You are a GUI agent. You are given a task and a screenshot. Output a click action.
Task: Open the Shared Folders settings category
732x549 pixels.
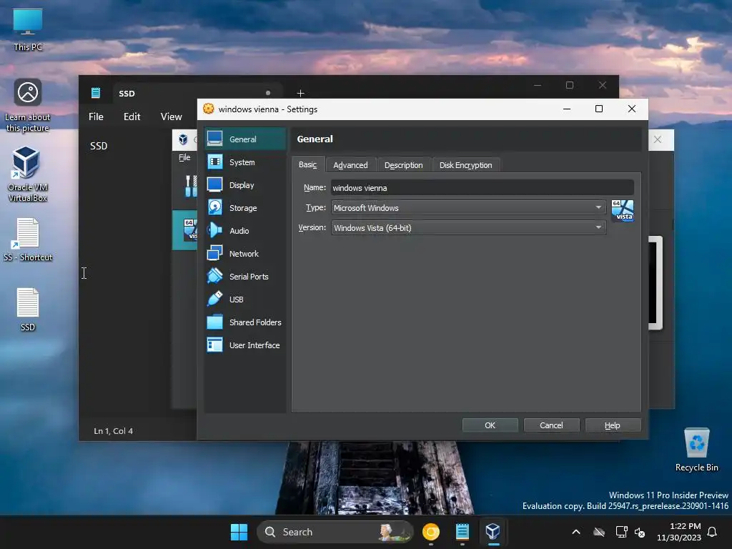245,322
